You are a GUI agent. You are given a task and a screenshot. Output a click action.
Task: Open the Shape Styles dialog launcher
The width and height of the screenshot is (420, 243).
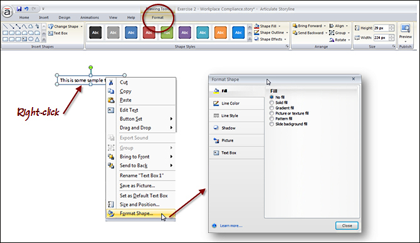pos(287,46)
